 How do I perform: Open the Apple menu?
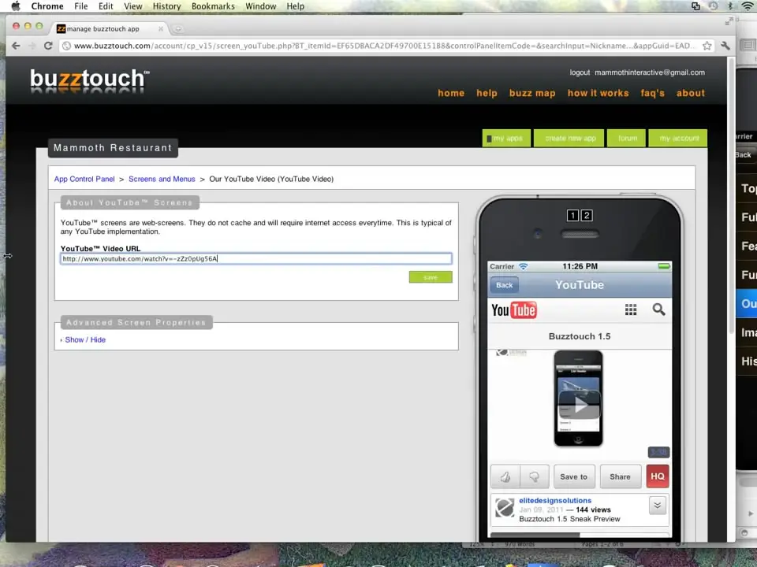pos(16,6)
